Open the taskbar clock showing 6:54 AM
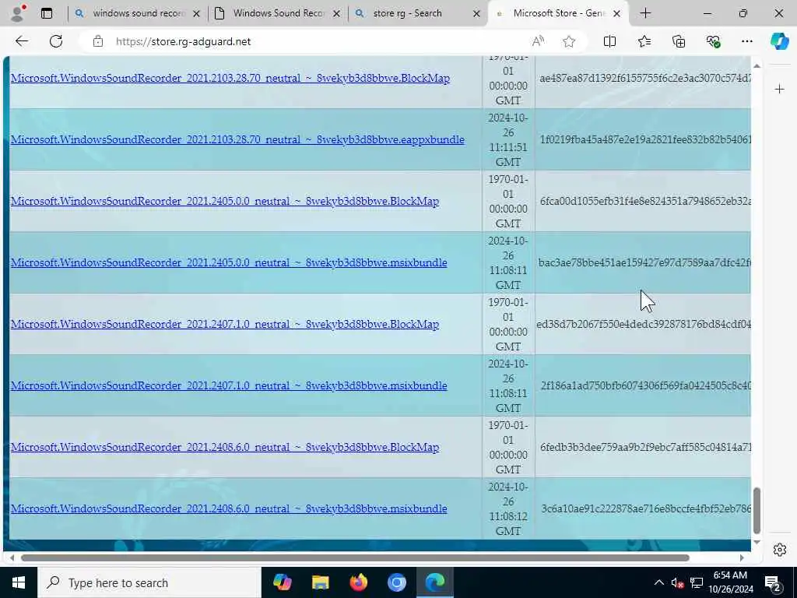Viewport: 797px width, 598px height. (730, 582)
